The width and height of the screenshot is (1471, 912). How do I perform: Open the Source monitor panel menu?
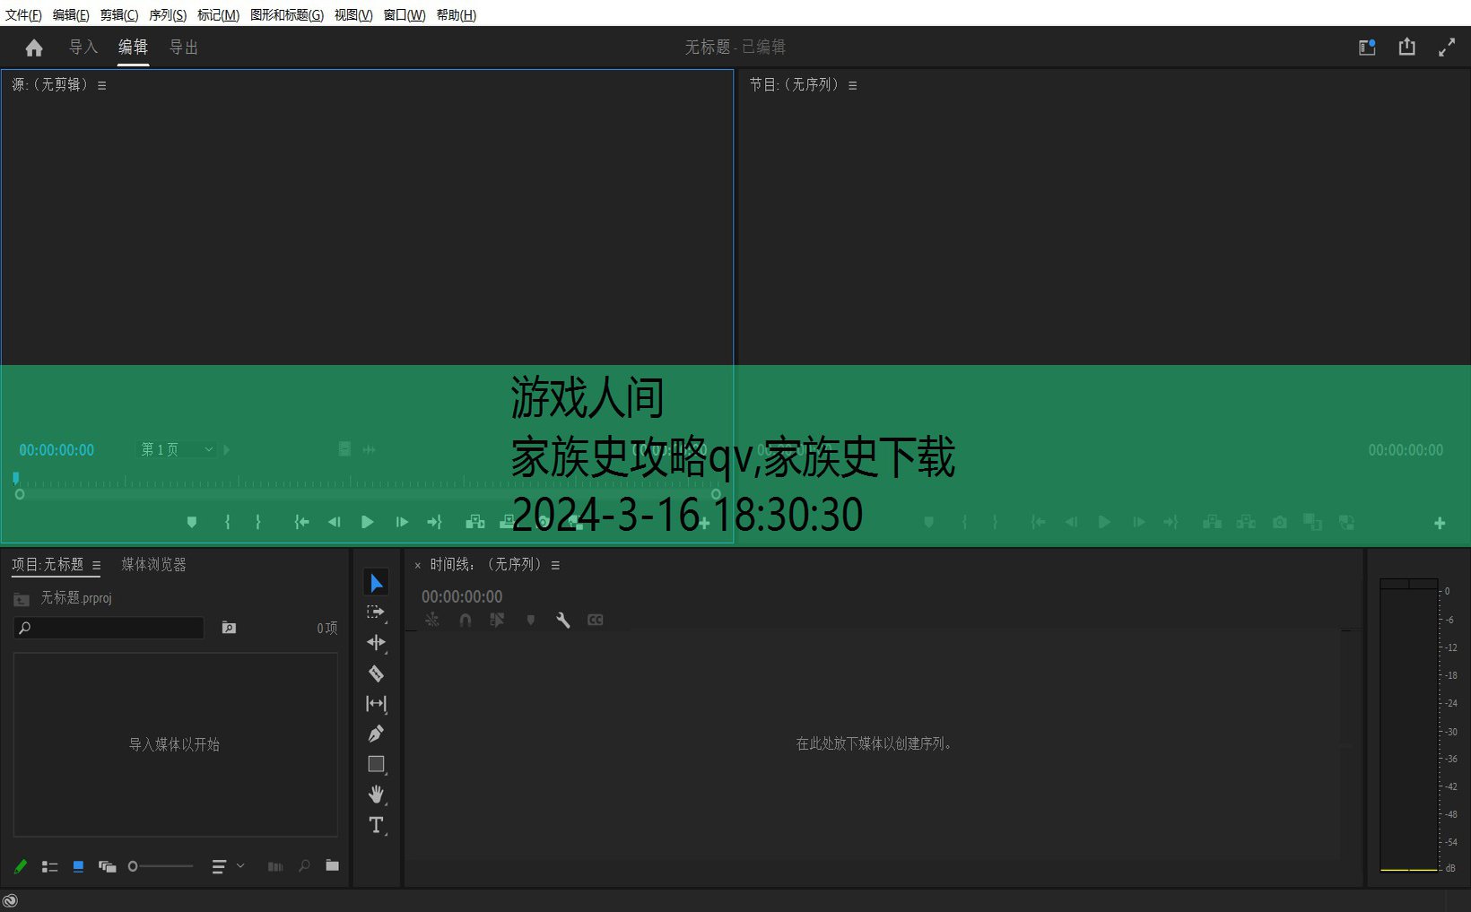(x=101, y=86)
